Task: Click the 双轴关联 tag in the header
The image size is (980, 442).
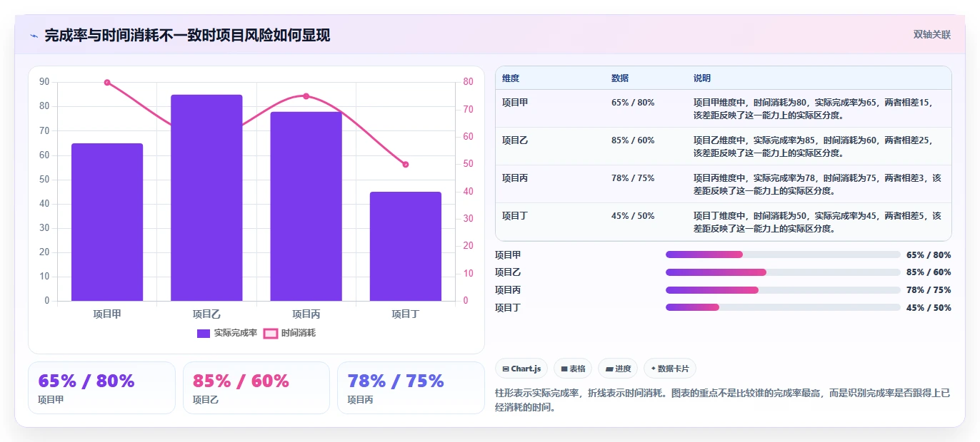Action: [x=931, y=34]
